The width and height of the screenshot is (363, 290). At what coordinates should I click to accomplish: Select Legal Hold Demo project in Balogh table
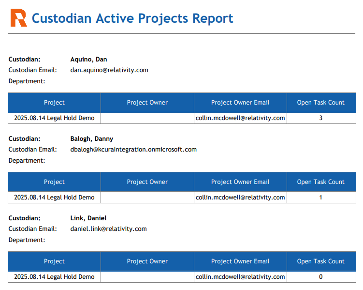[55, 198]
